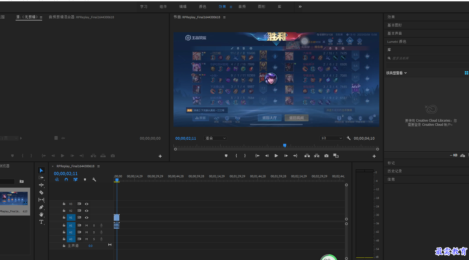This screenshot has width=469, height=260.
Task: Switch to 颜色 workspace
Action: point(203,7)
